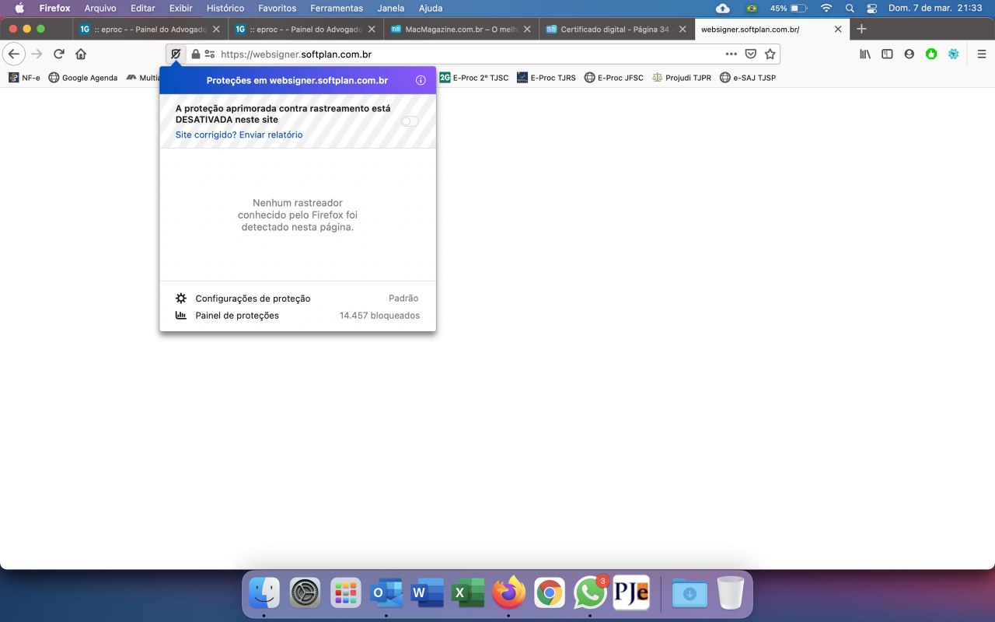995x622 pixels.
Task: Click the tracking protection shield icon
Action: pos(176,54)
